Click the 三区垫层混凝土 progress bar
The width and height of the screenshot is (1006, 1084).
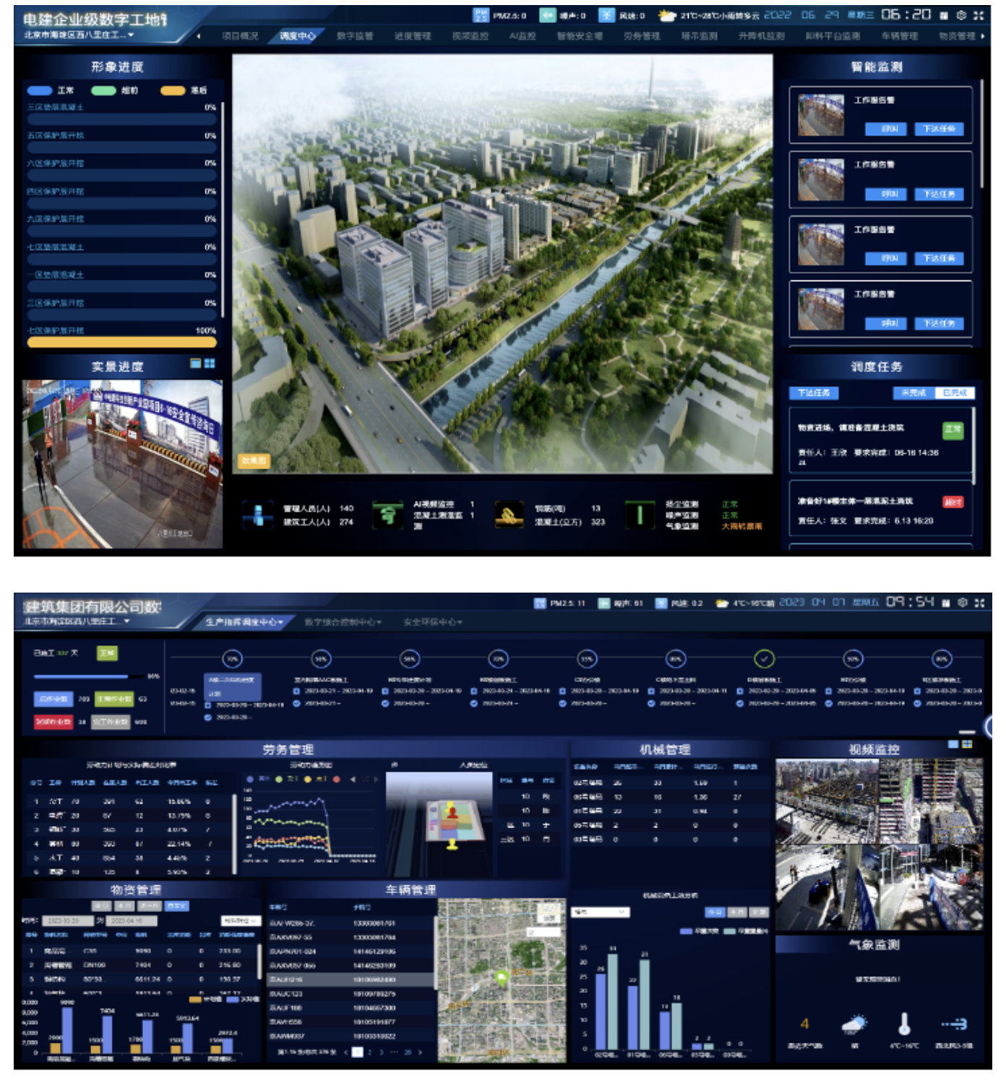tap(121, 119)
